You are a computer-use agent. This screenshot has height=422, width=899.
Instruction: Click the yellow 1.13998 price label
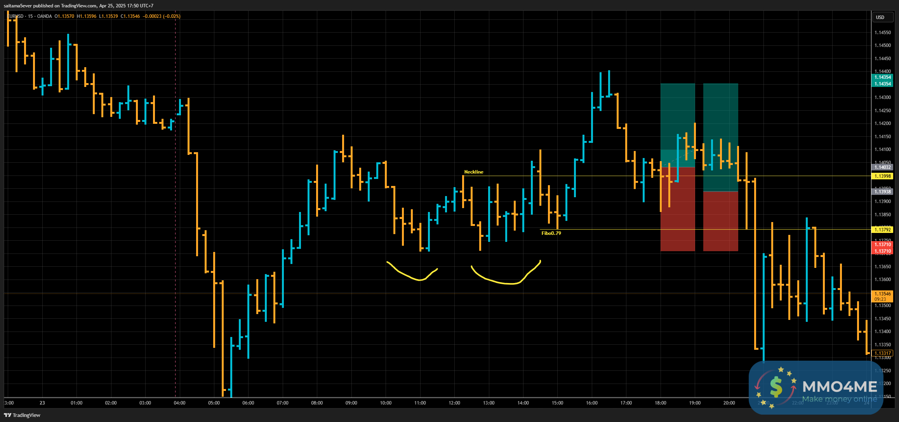[x=882, y=176]
